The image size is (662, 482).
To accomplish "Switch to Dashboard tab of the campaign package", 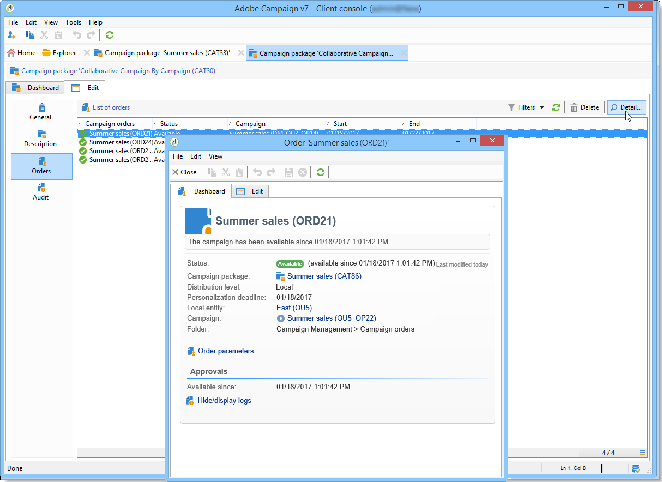I will (35, 88).
